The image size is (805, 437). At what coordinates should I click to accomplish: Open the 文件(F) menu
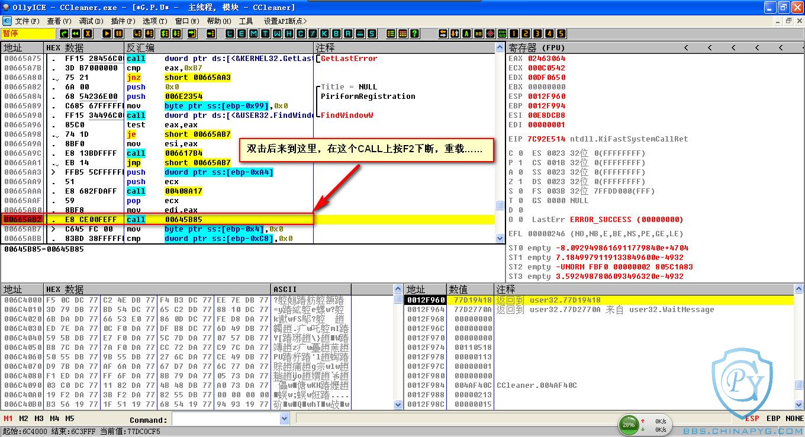pyautogui.click(x=27, y=21)
